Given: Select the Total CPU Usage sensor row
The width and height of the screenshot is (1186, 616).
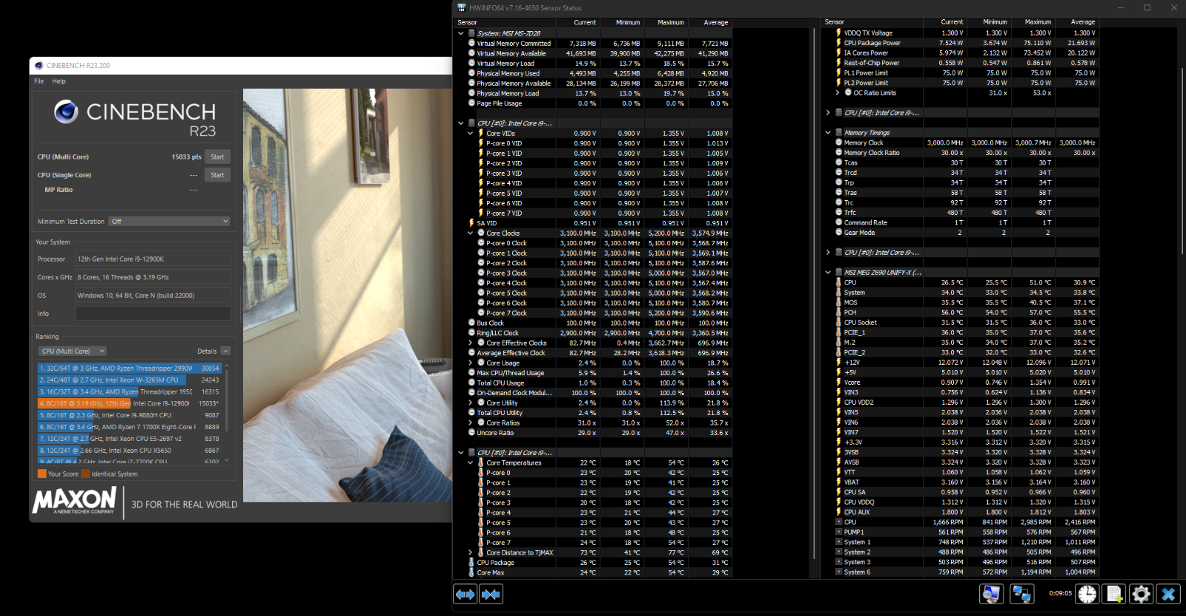Looking at the screenshot, I should tap(593, 383).
